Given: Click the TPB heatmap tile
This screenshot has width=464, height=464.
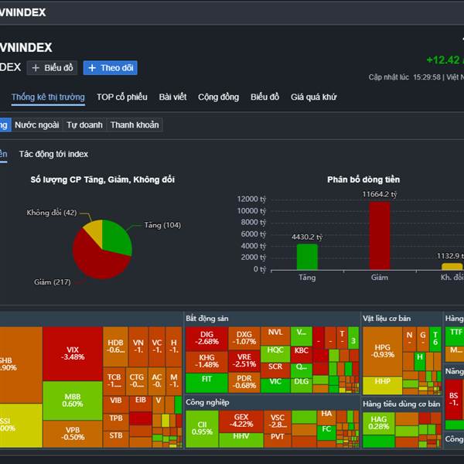Looking at the screenshot, I should pyautogui.click(x=116, y=421).
